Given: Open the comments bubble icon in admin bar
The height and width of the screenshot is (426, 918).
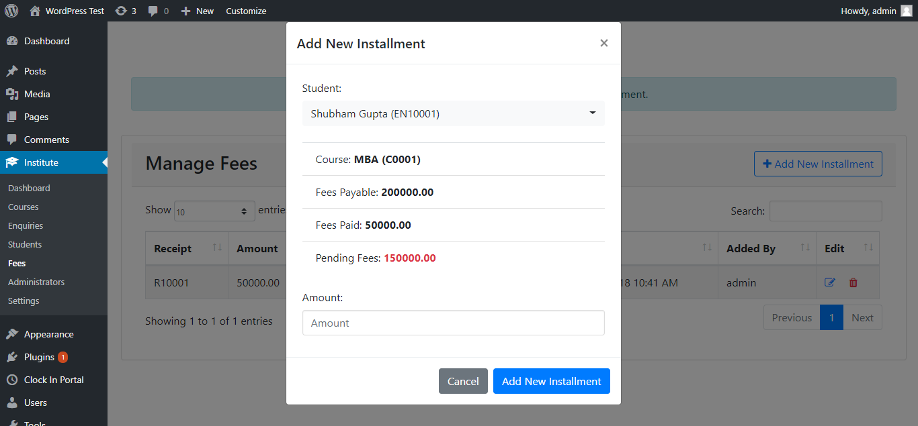Looking at the screenshot, I should pyautogui.click(x=153, y=11).
